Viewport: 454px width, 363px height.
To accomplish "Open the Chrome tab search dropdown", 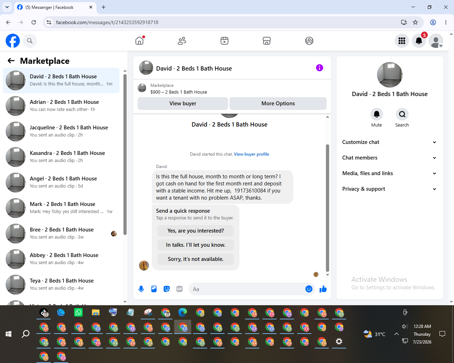I will click(7, 7).
